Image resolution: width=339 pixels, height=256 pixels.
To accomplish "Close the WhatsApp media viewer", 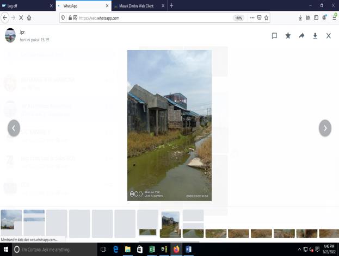I will [x=329, y=36].
